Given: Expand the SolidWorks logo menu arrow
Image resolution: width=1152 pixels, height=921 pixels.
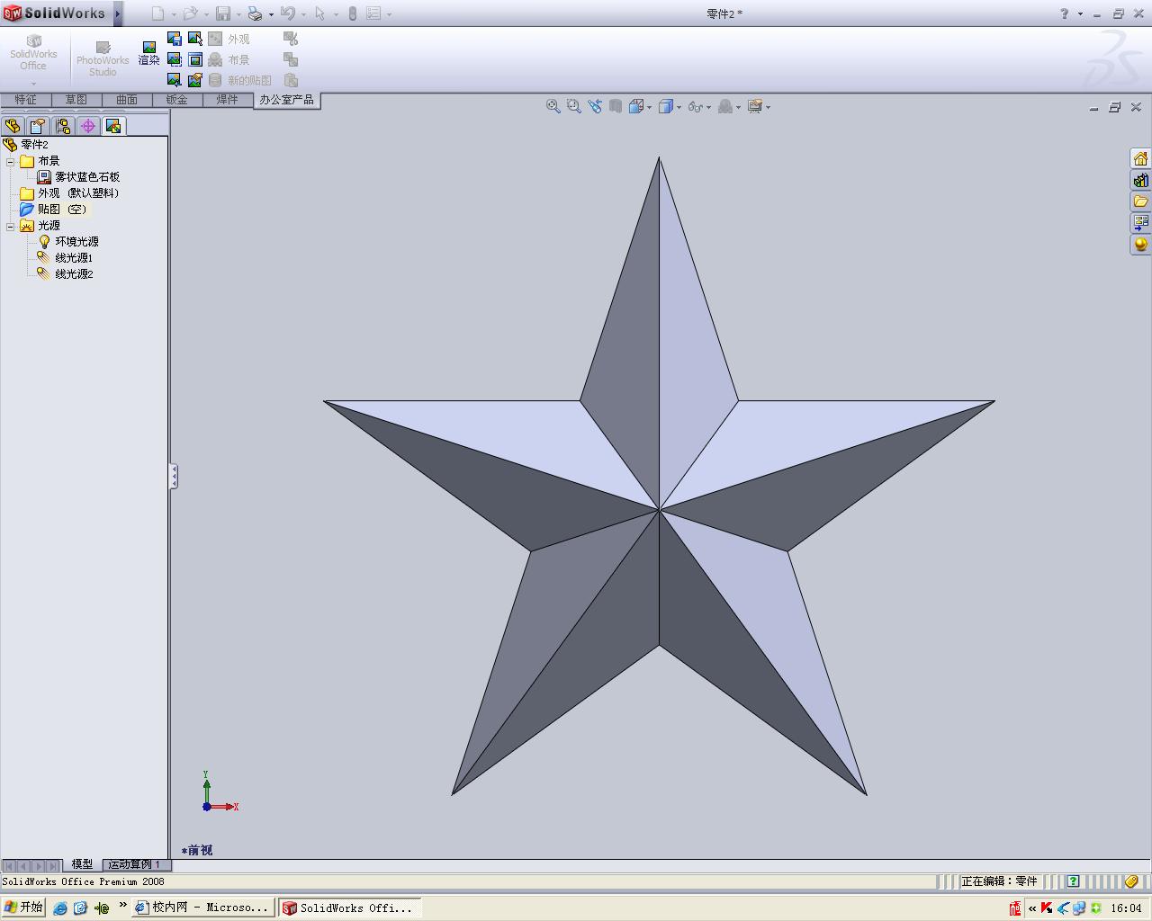Looking at the screenshot, I should coord(117,13).
